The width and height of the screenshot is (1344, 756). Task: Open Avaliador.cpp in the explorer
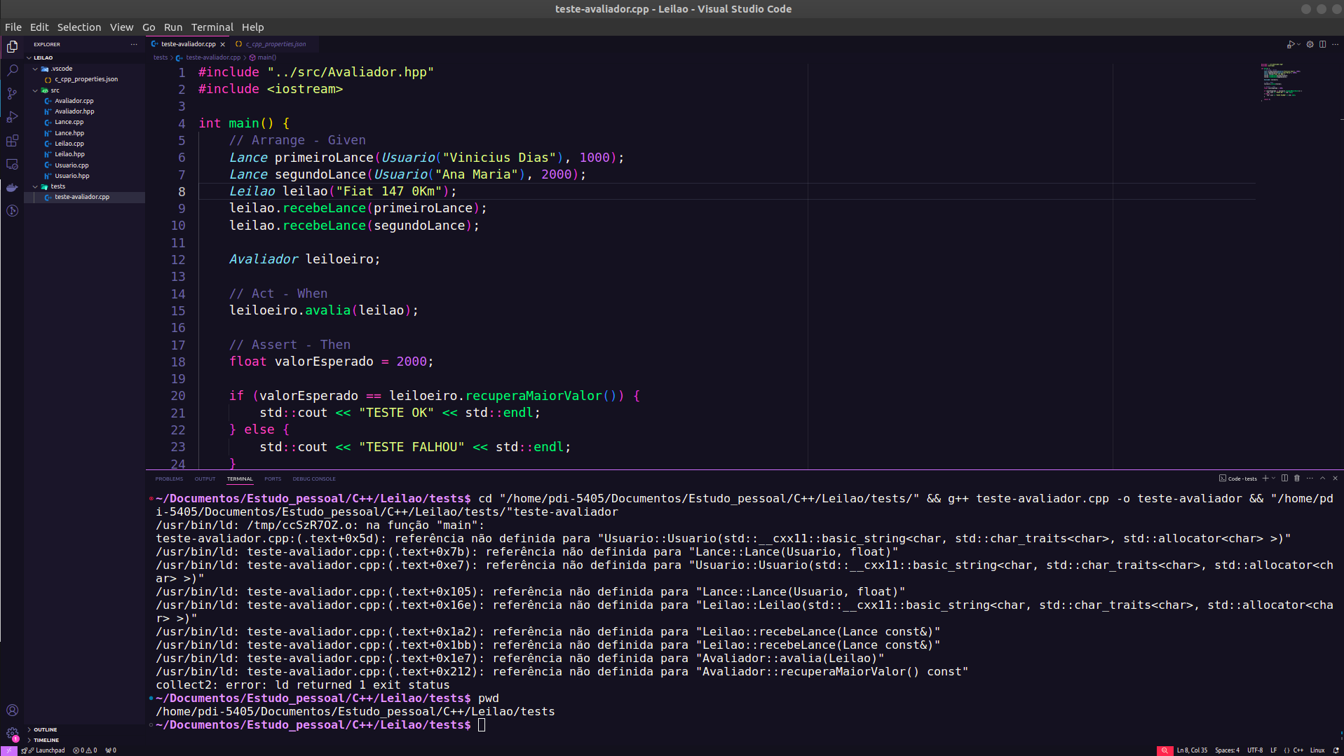74,101
